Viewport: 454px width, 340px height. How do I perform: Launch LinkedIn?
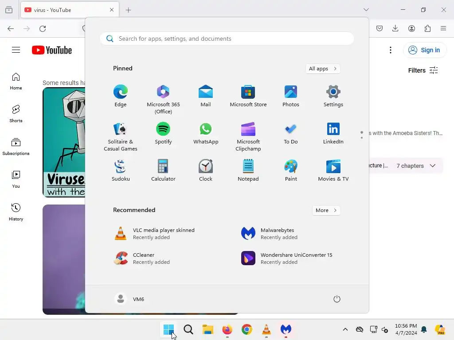pyautogui.click(x=333, y=133)
